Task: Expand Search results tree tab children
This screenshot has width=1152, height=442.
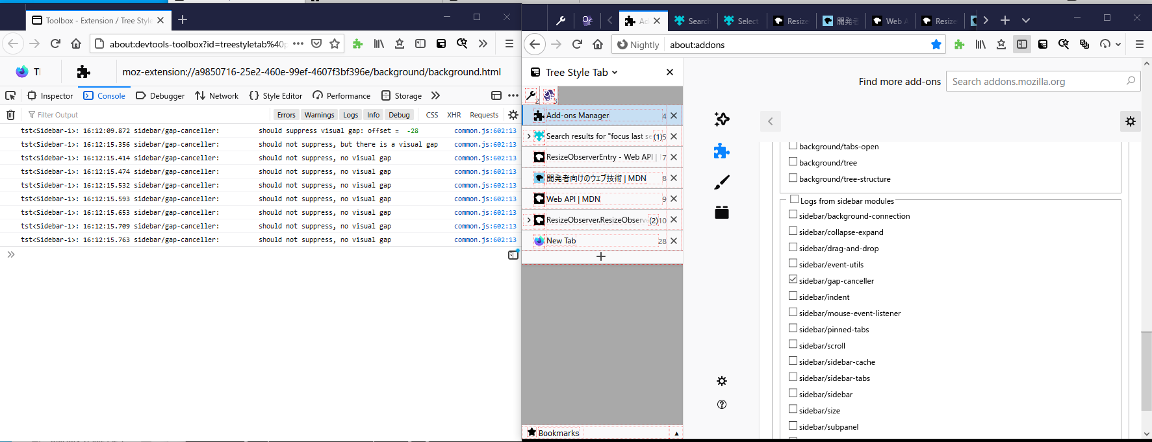Action: click(529, 136)
